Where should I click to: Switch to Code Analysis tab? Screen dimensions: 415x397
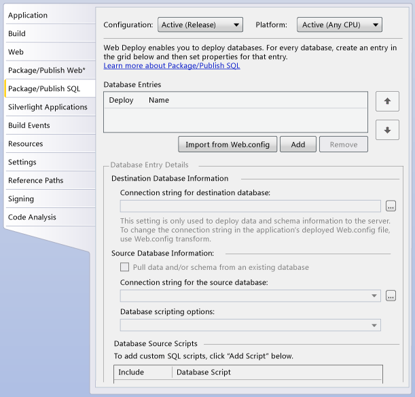pos(50,217)
